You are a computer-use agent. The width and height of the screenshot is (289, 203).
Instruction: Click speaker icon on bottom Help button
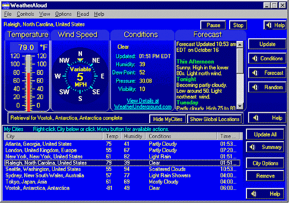coord(254,194)
